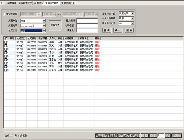Screen dimensions: 184x140
Task: Click the 导出全部 export button
Action: point(112,136)
